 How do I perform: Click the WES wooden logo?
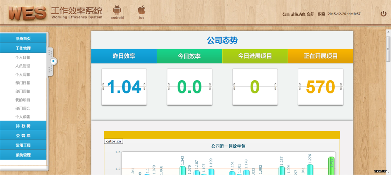pyautogui.click(x=27, y=13)
